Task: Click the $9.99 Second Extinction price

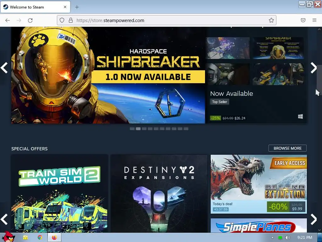Action: (x=297, y=209)
